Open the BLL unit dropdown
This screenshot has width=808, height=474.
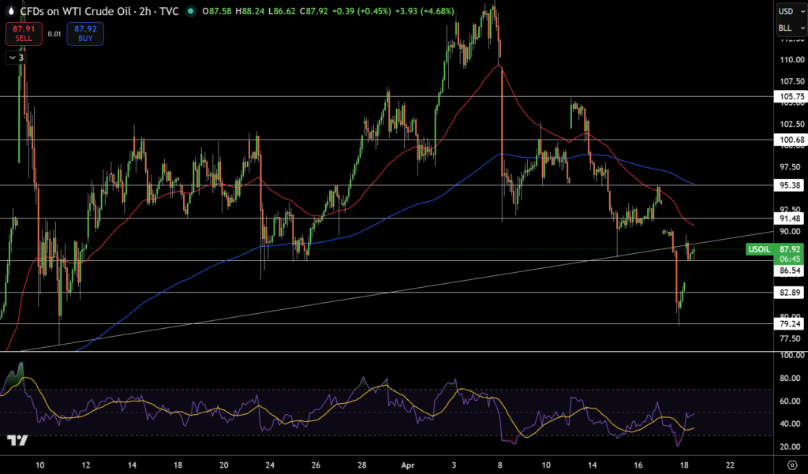(x=787, y=29)
